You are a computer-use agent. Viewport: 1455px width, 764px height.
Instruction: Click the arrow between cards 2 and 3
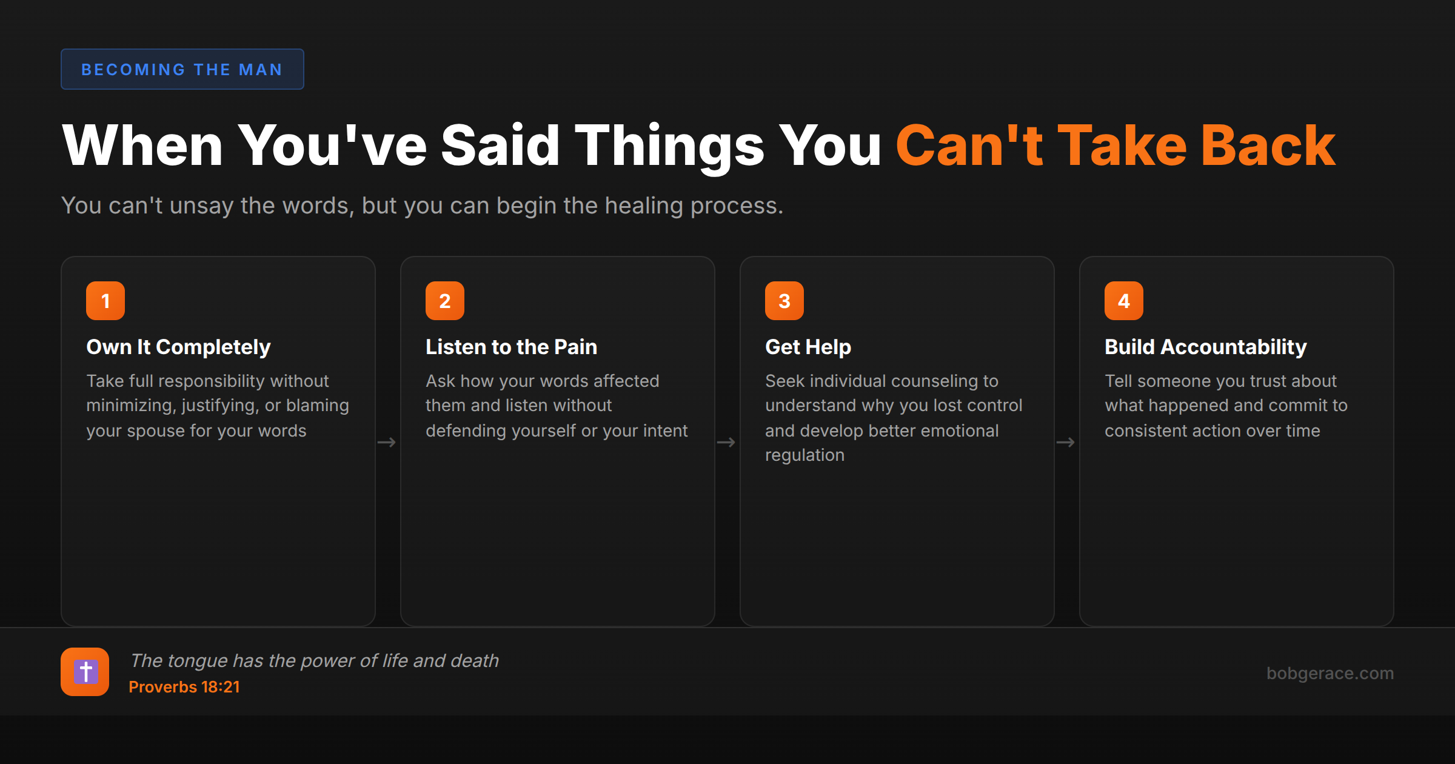[726, 443]
